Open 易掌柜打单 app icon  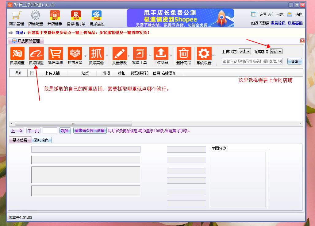pyautogui.click(x=76, y=18)
